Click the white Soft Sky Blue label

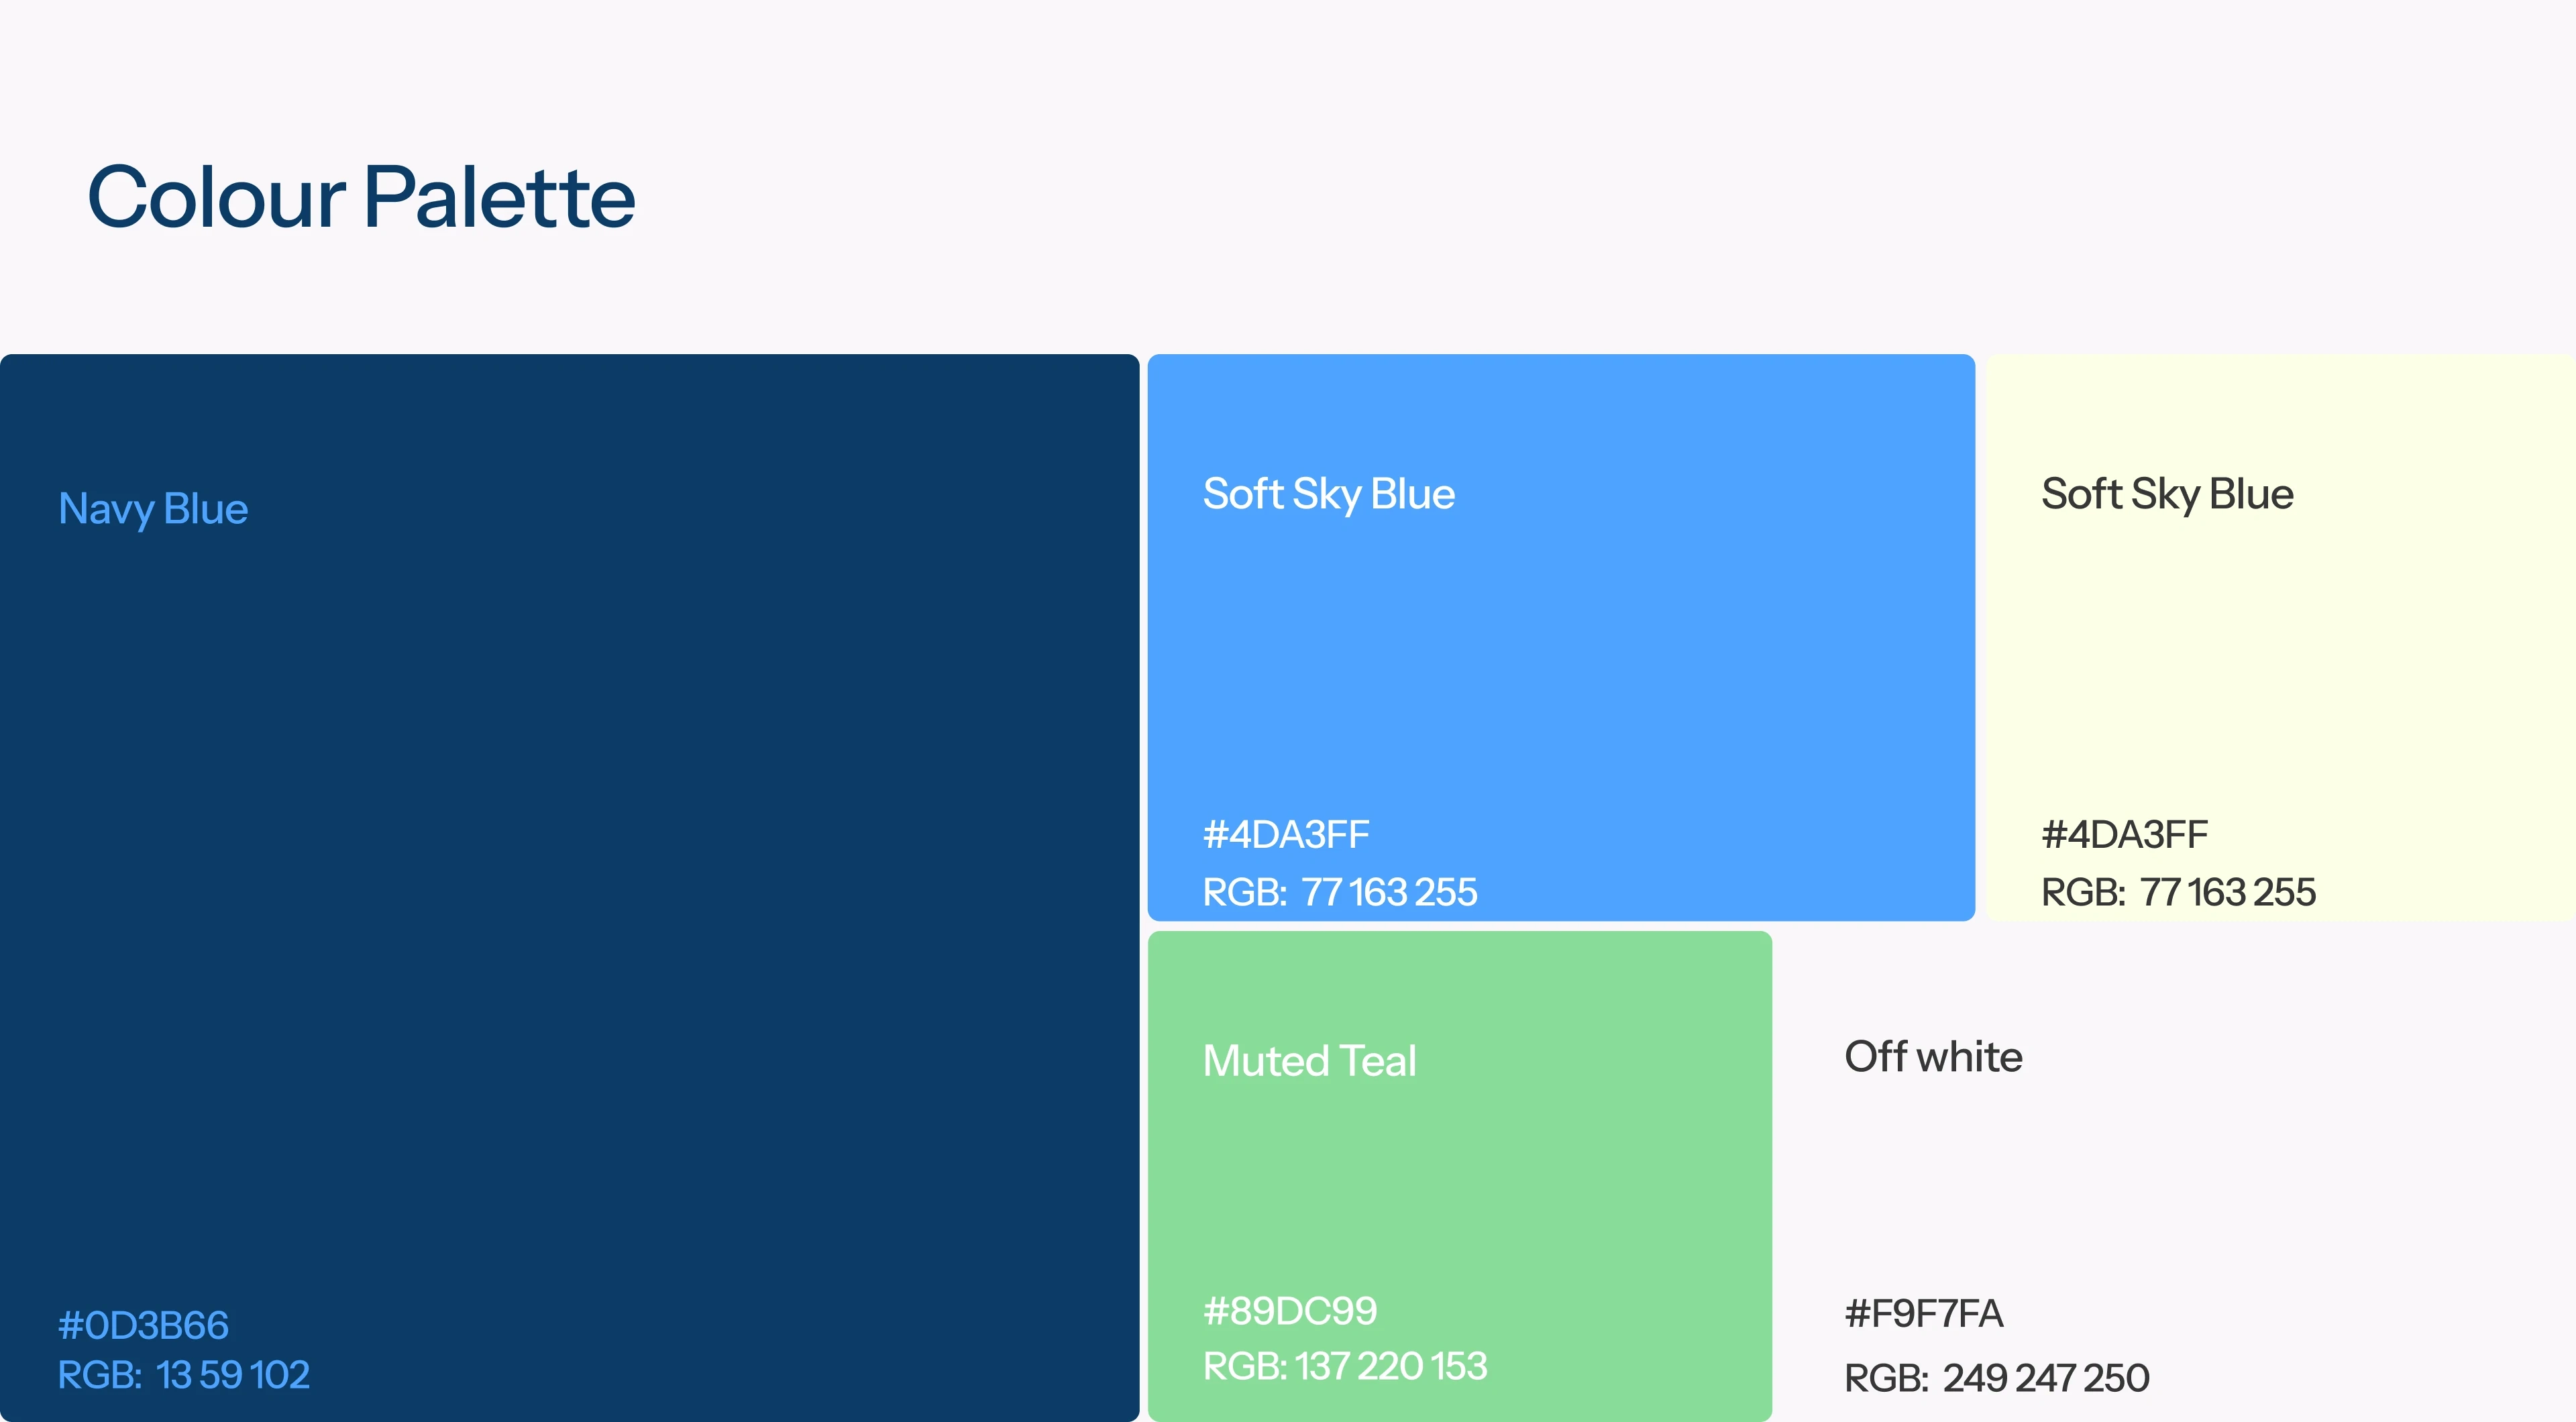coord(1329,495)
